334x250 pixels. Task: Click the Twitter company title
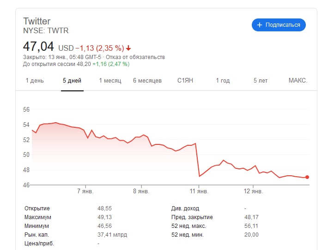point(36,21)
